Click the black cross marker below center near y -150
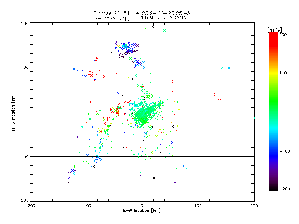This screenshot has width=299, height=224. coord(154,178)
